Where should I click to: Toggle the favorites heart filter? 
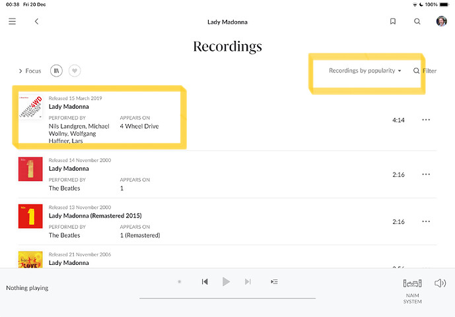pyautogui.click(x=75, y=71)
